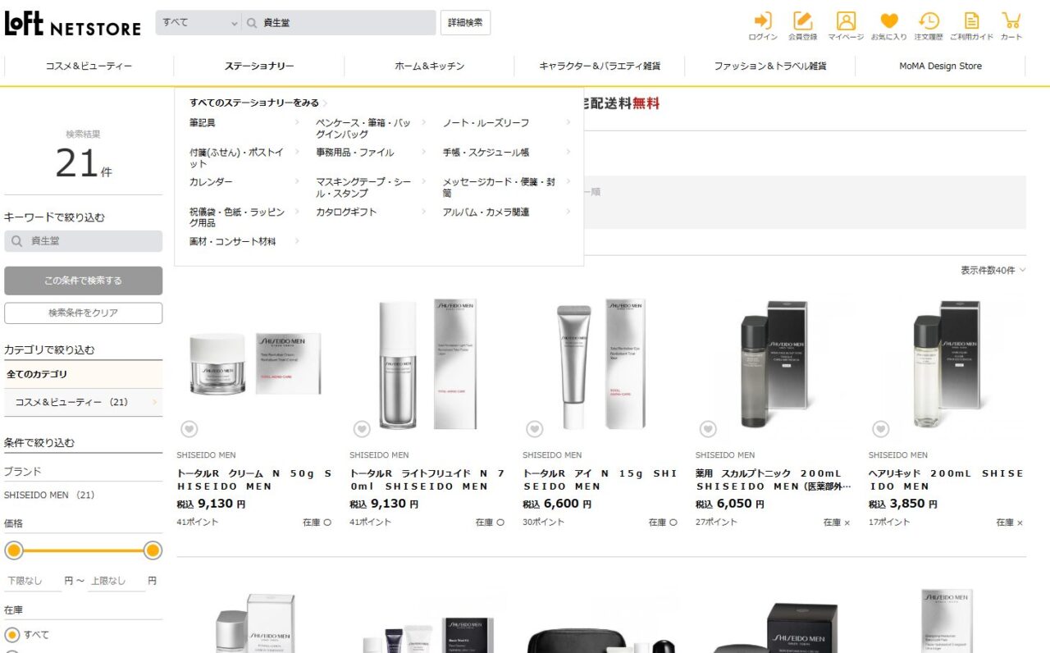Open the 表示件数40件 display count dropdown
The image size is (1050, 653).
pos(993,270)
